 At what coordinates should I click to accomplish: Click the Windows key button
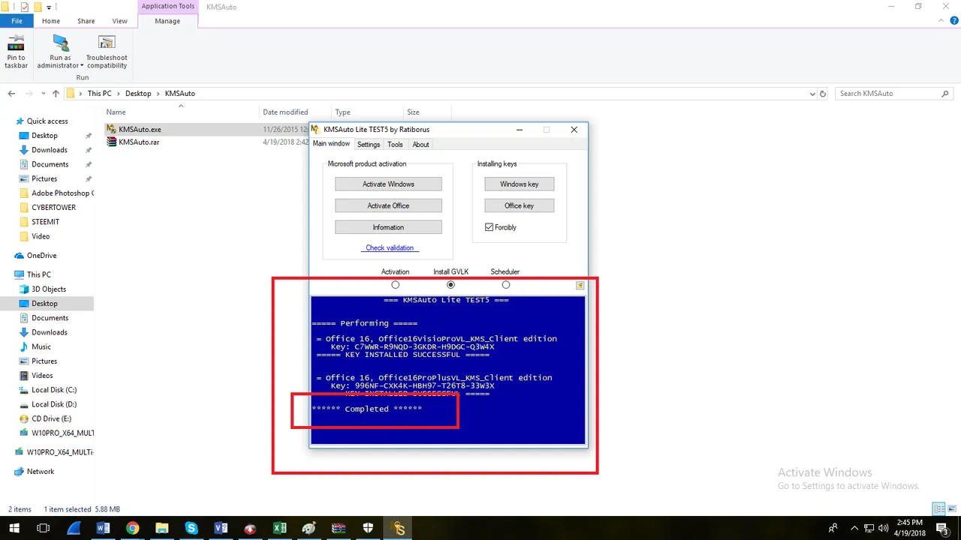pos(520,184)
